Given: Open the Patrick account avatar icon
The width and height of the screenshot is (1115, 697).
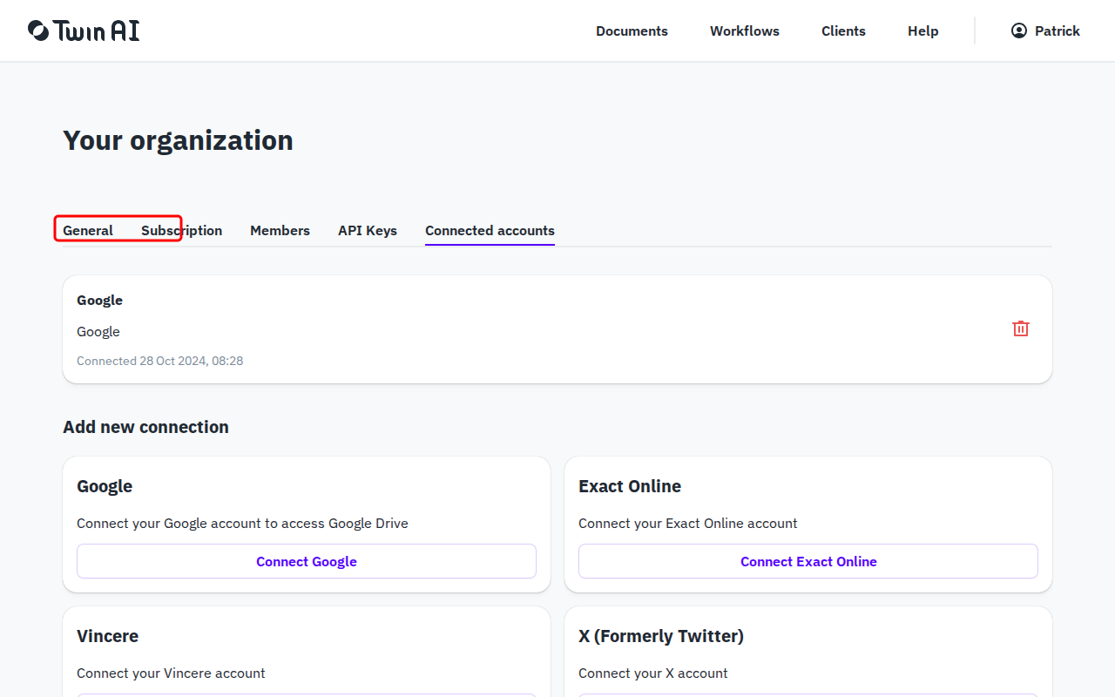Looking at the screenshot, I should (1018, 30).
